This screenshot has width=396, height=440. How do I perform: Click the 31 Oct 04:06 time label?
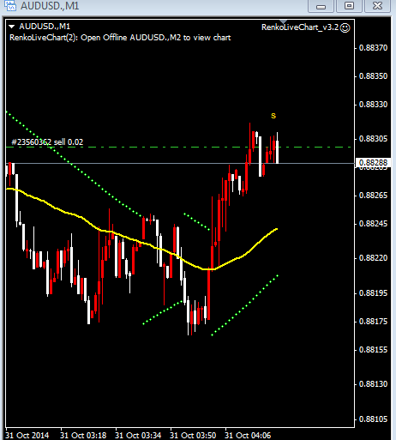(248, 436)
